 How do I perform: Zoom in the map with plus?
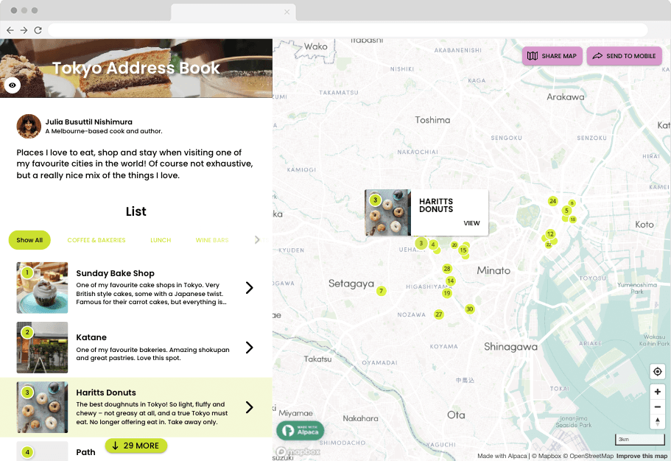657,392
